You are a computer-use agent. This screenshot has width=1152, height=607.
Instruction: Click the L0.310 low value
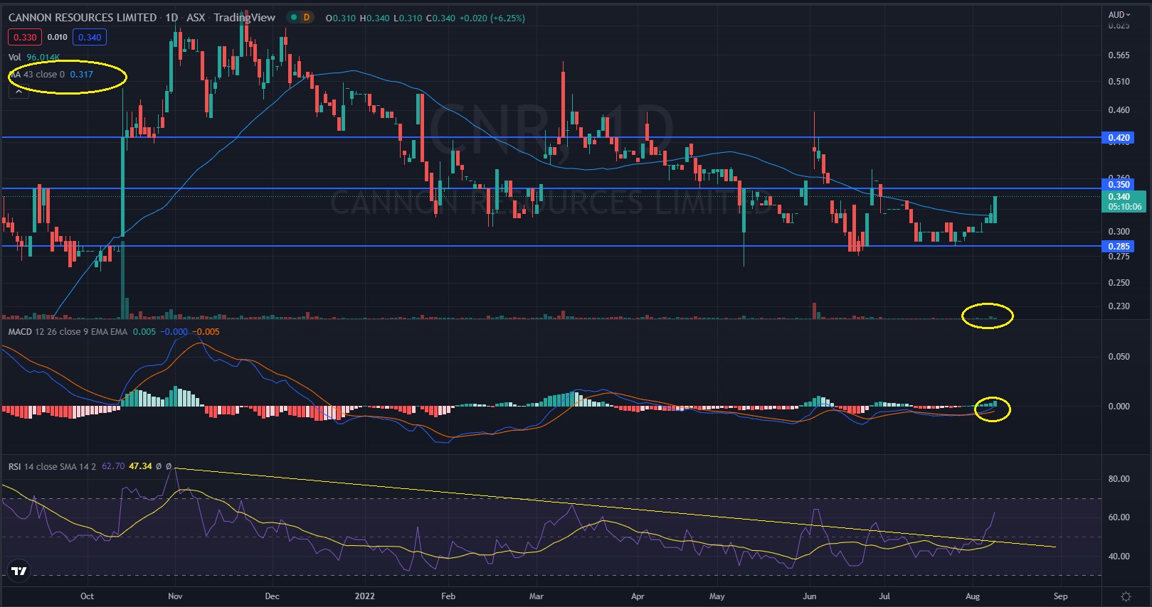(408, 18)
